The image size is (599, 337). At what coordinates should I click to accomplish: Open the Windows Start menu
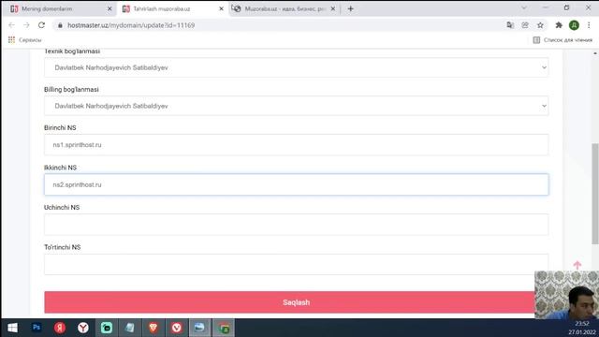12,328
